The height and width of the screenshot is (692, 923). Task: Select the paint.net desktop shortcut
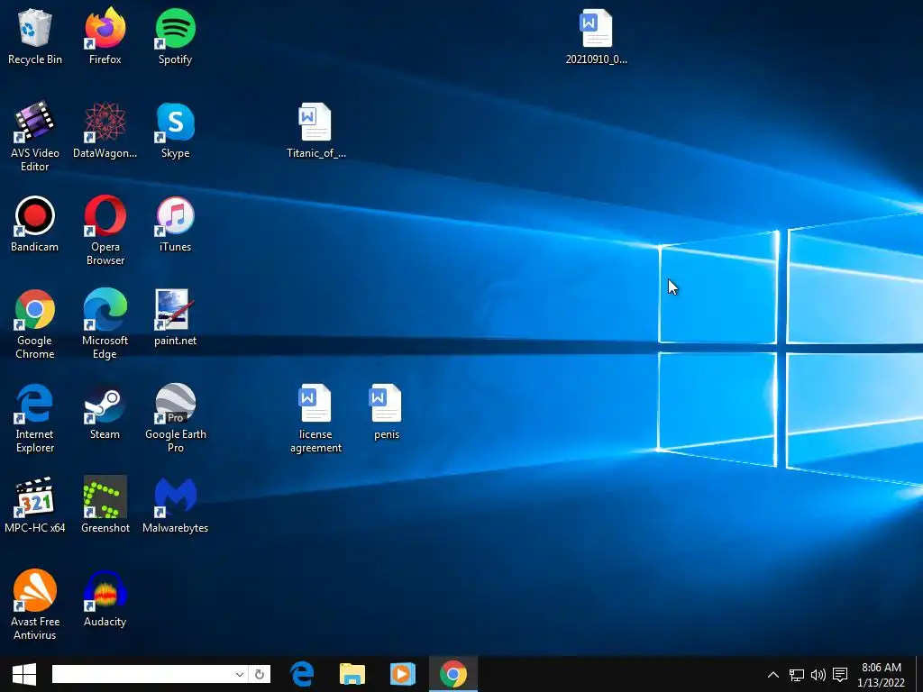[x=176, y=318]
